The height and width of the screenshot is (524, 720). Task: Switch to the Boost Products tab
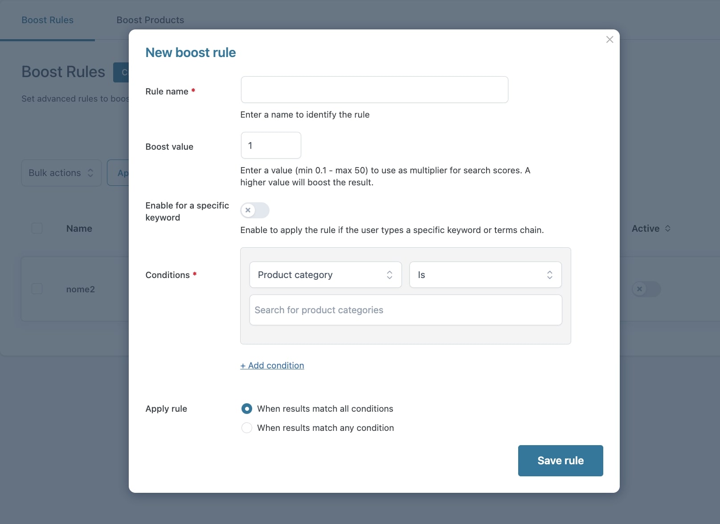(150, 20)
